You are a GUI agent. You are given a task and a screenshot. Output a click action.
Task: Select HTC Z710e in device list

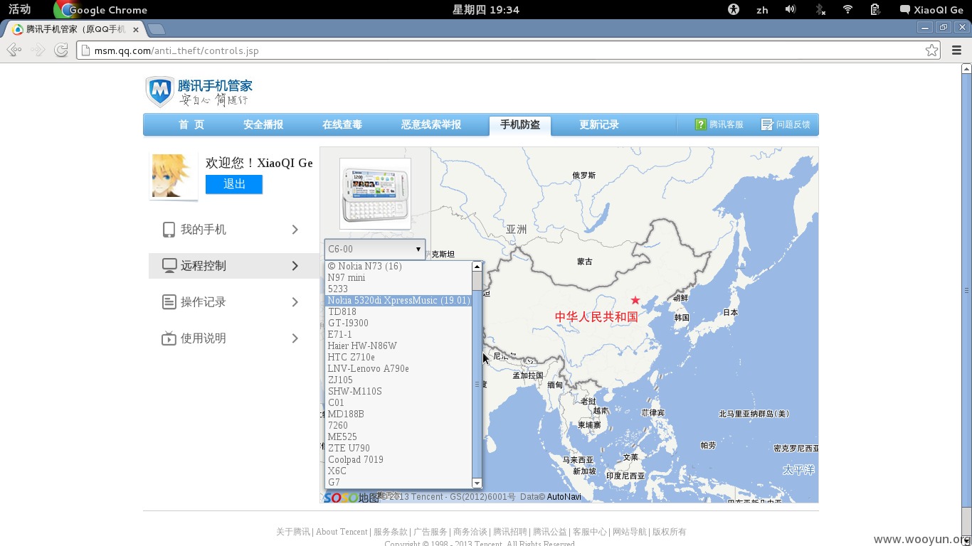(x=398, y=357)
